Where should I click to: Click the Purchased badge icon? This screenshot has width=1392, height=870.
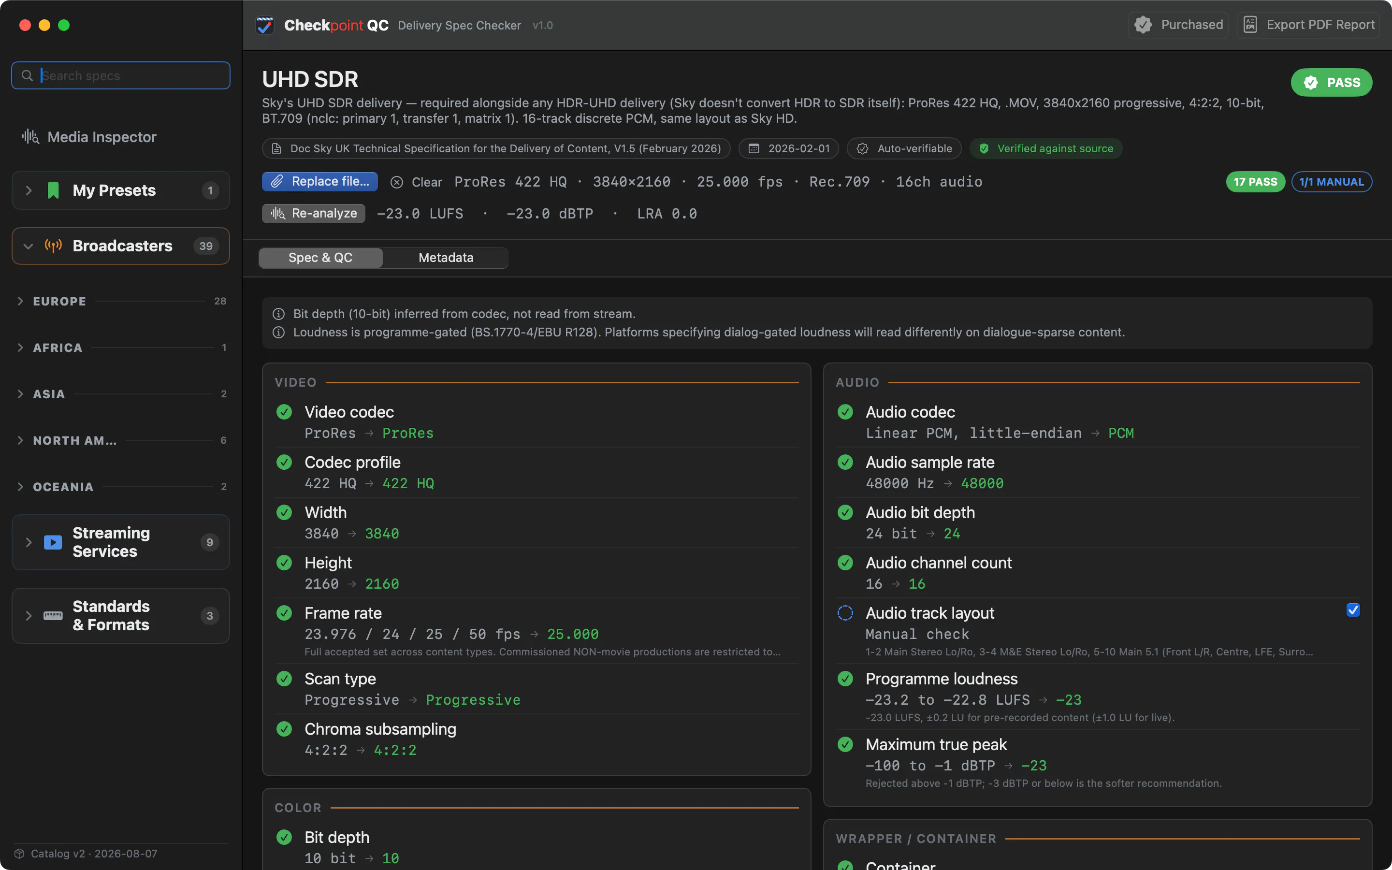pos(1143,25)
